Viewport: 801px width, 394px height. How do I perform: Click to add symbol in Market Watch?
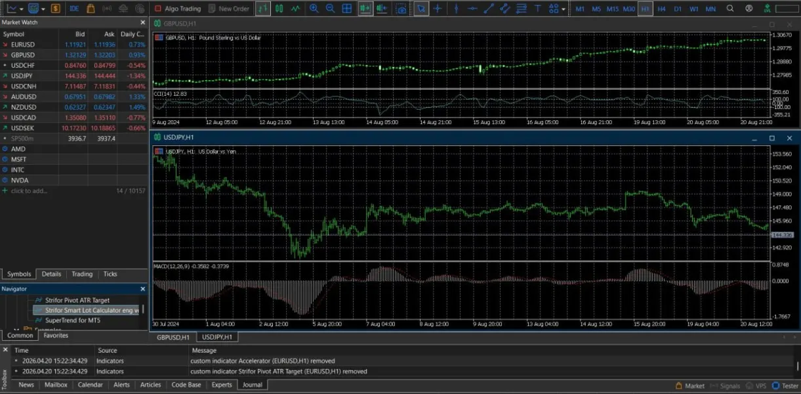coord(28,190)
